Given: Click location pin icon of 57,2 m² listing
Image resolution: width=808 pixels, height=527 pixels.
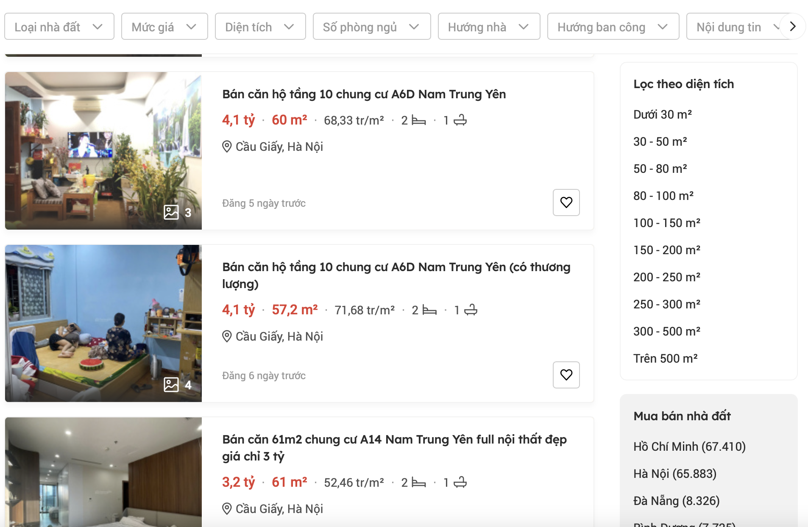Looking at the screenshot, I should [x=227, y=336].
